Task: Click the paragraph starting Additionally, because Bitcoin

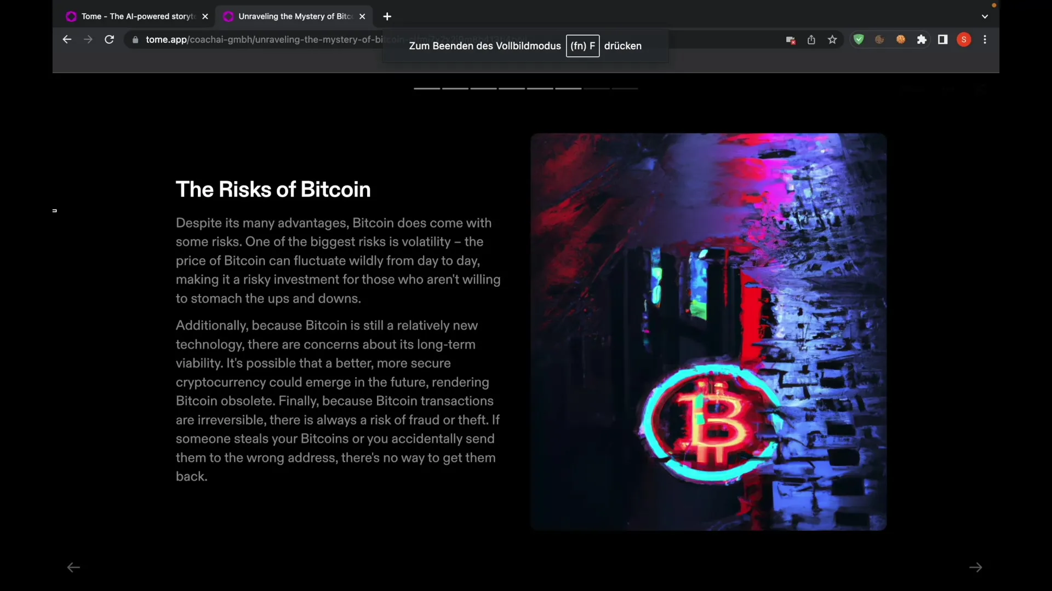Action: (338, 401)
